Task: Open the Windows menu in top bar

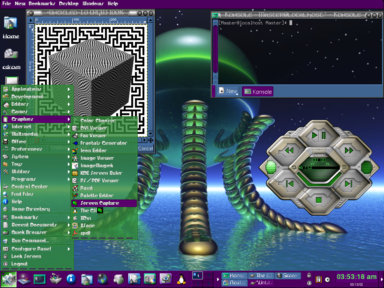Action: 93,4
